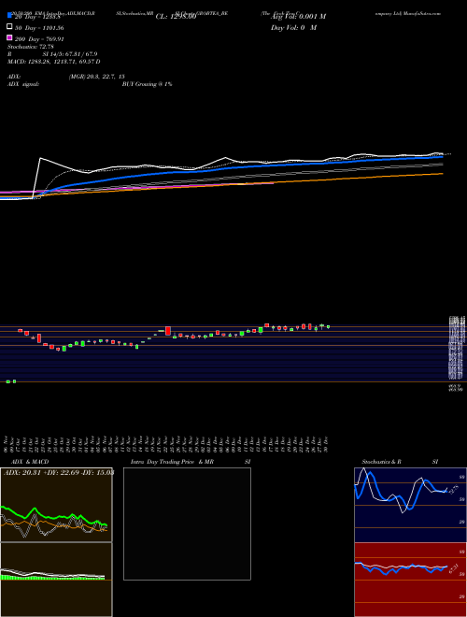The width and height of the screenshot is (467, 617).
Task: Click the 'Stochastics & R' panel title
Action: click(381, 462)
